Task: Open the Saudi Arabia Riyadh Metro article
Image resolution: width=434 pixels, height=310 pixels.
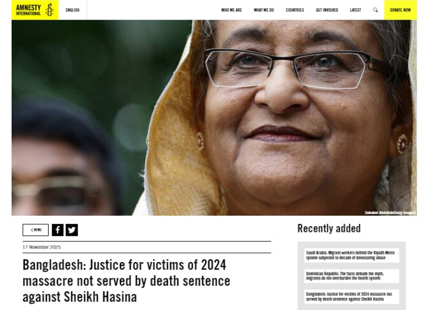Action: click(x=351, y=255)
